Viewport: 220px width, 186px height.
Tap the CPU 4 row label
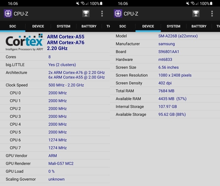click(x=15, y=124)
